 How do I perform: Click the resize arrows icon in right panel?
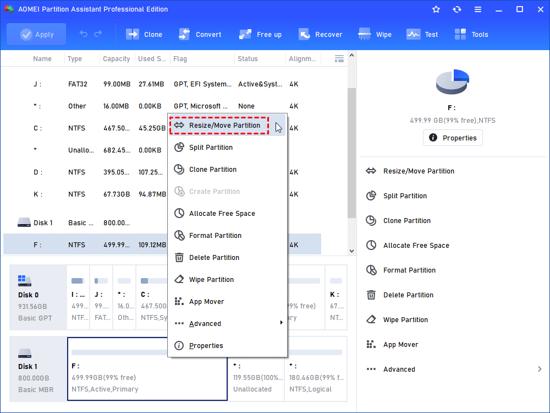(371, 171)
